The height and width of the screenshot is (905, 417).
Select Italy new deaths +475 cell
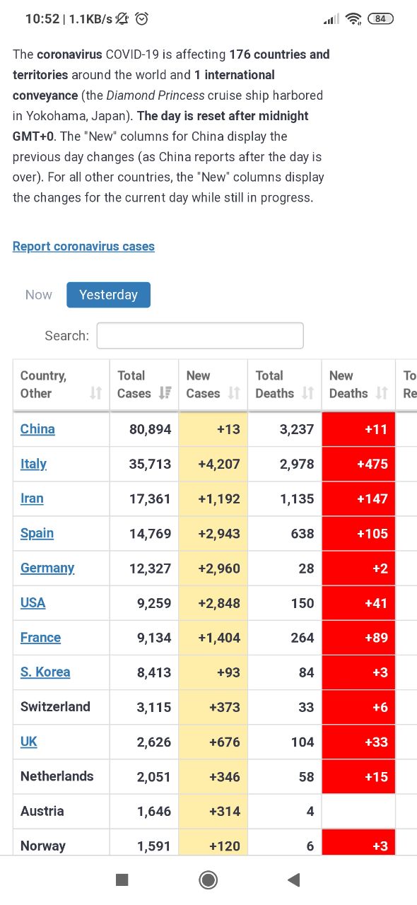click(x=358, y=464)
